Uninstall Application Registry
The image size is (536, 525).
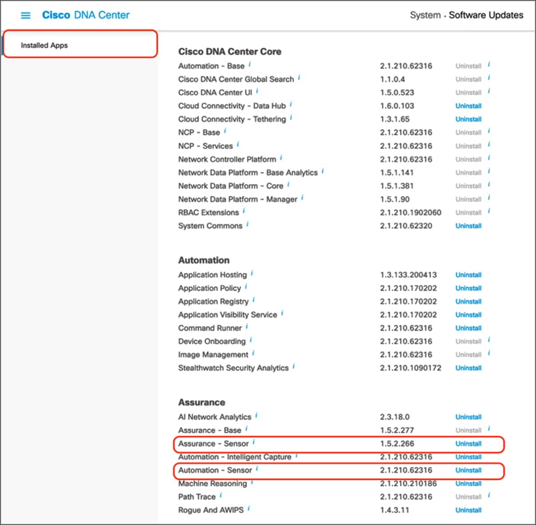pyautogui.click(x=468, y=302)
